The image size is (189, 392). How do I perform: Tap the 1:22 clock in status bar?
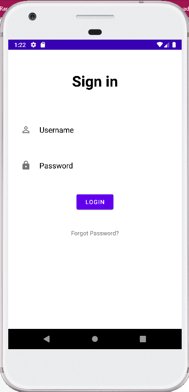[x=20, y=45]
